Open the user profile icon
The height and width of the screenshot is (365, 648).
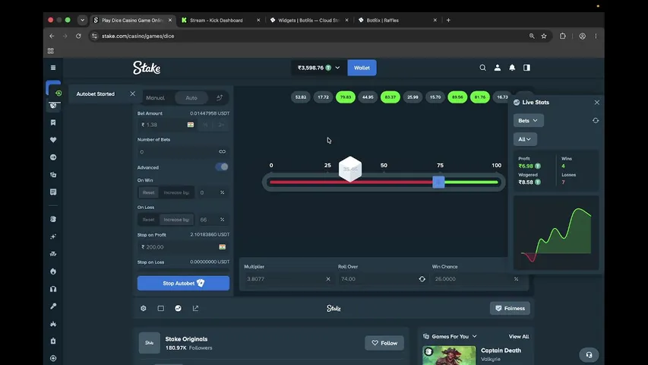[497, 68]
